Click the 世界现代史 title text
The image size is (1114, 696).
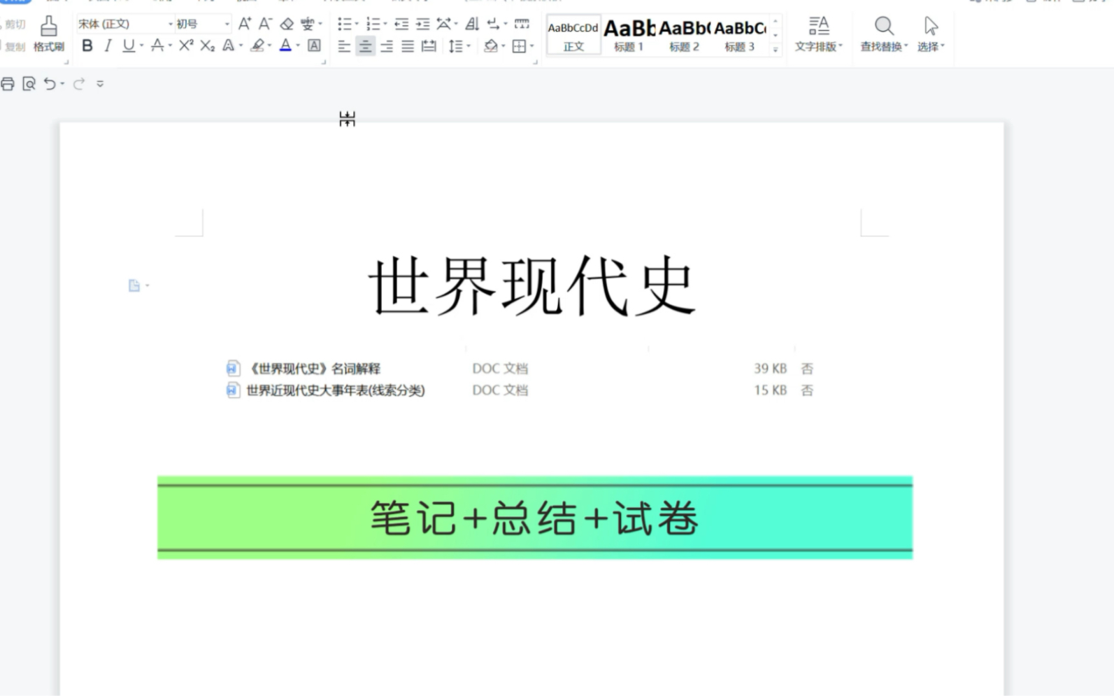pos(532,286)
